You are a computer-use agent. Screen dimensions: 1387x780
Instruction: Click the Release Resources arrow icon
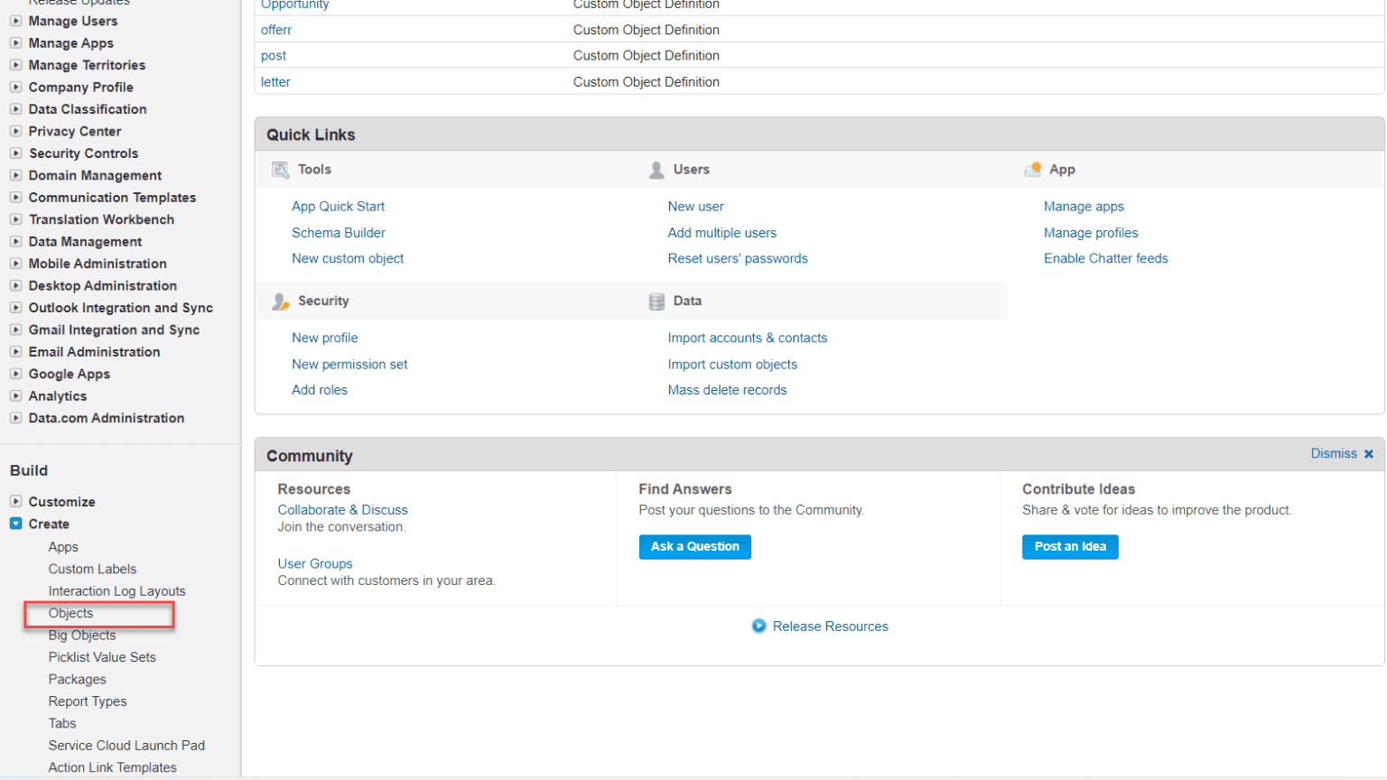(x=759, y=625)
